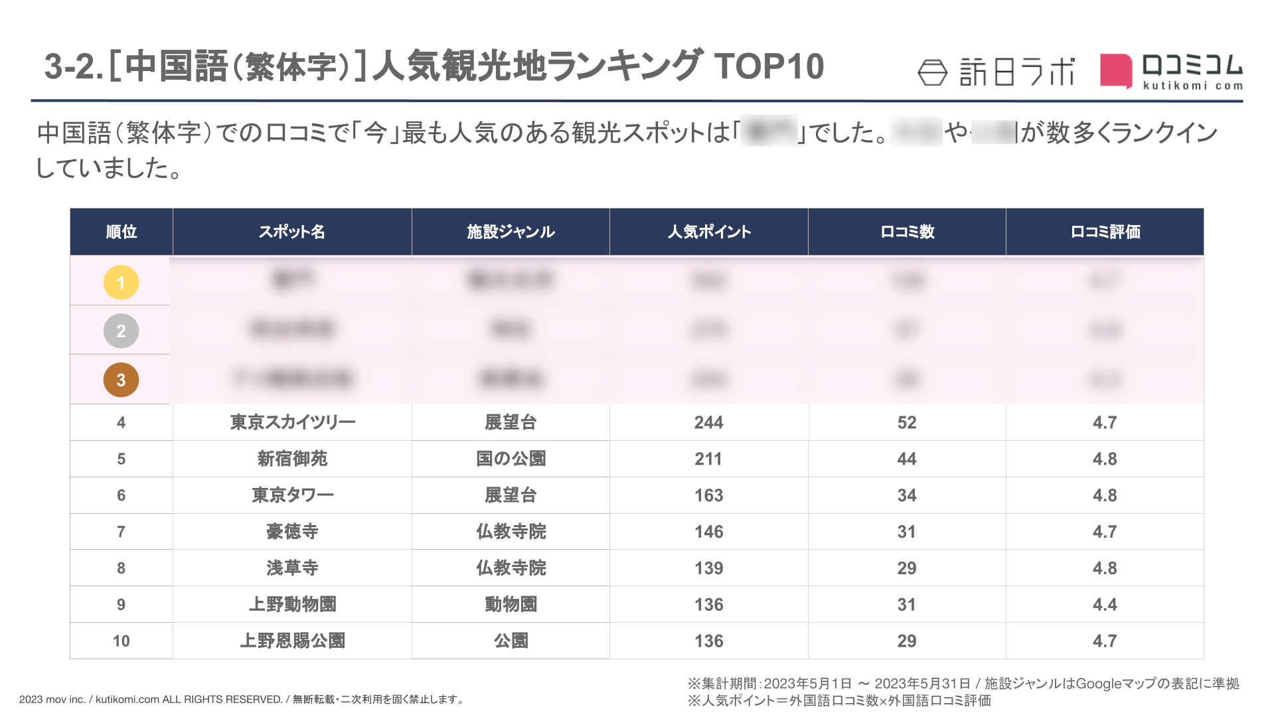Click review count 44 for 新宿御苑
The width and height of the screenshot is (1274, 717).
907,459
